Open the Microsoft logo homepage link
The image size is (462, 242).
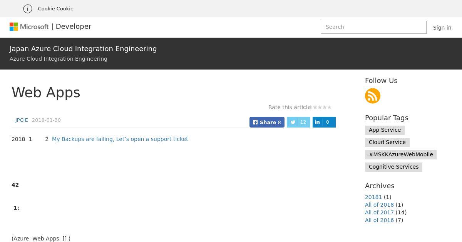[29, 27]
